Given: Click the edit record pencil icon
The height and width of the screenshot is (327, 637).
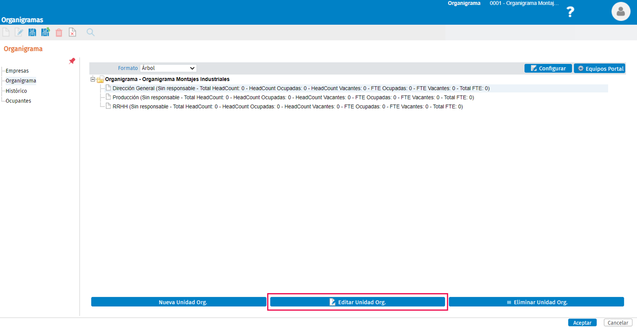Looking at the screenshot, I should (19, 33).
